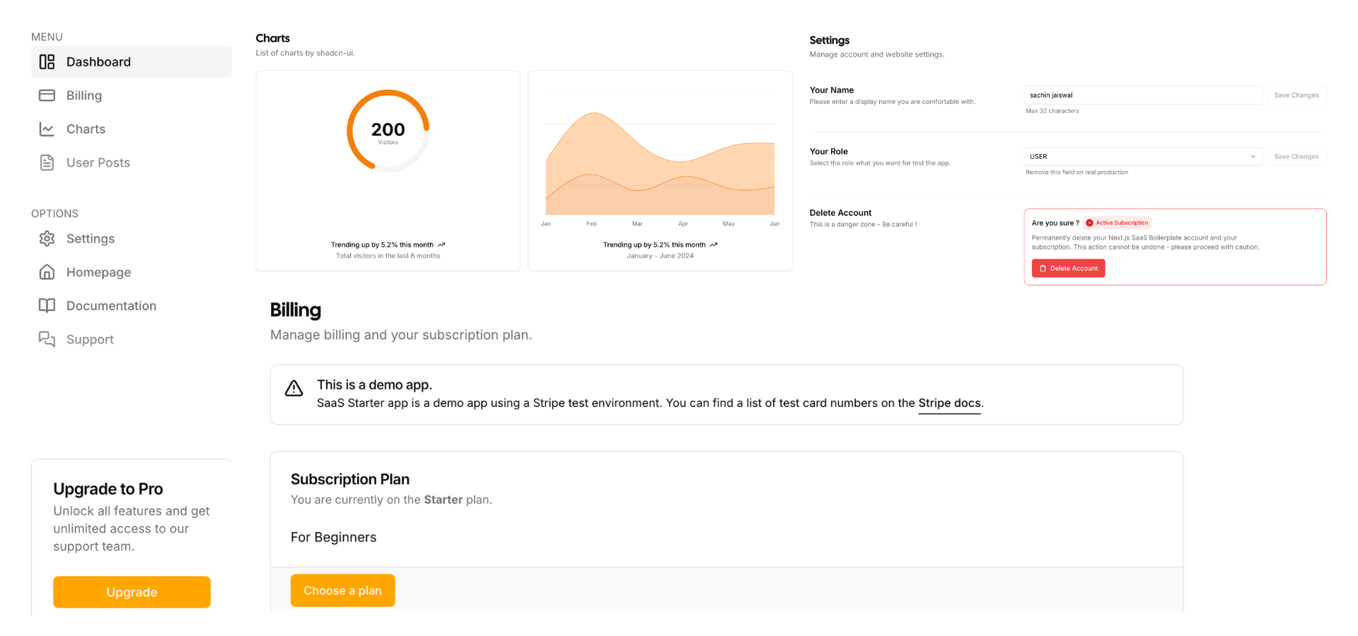Screen dimensions: 1358x636
Task: Click the warning triangle in the demo alert
Action: click(294, 388)
